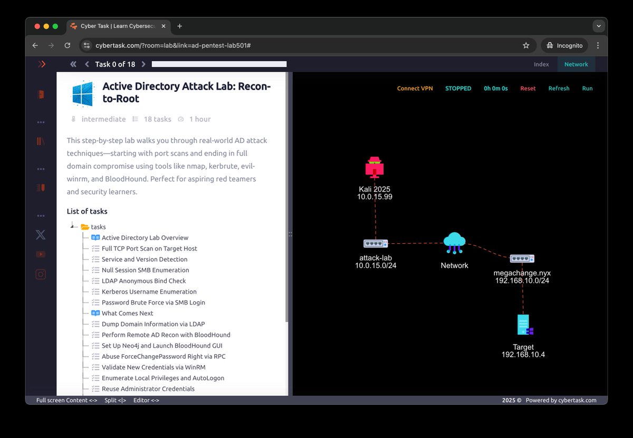The height and width of the screenshot is (438, 633).
Task: Open the library books icon in sidebar
Action: pyautogui.click(x=41, y=141)
